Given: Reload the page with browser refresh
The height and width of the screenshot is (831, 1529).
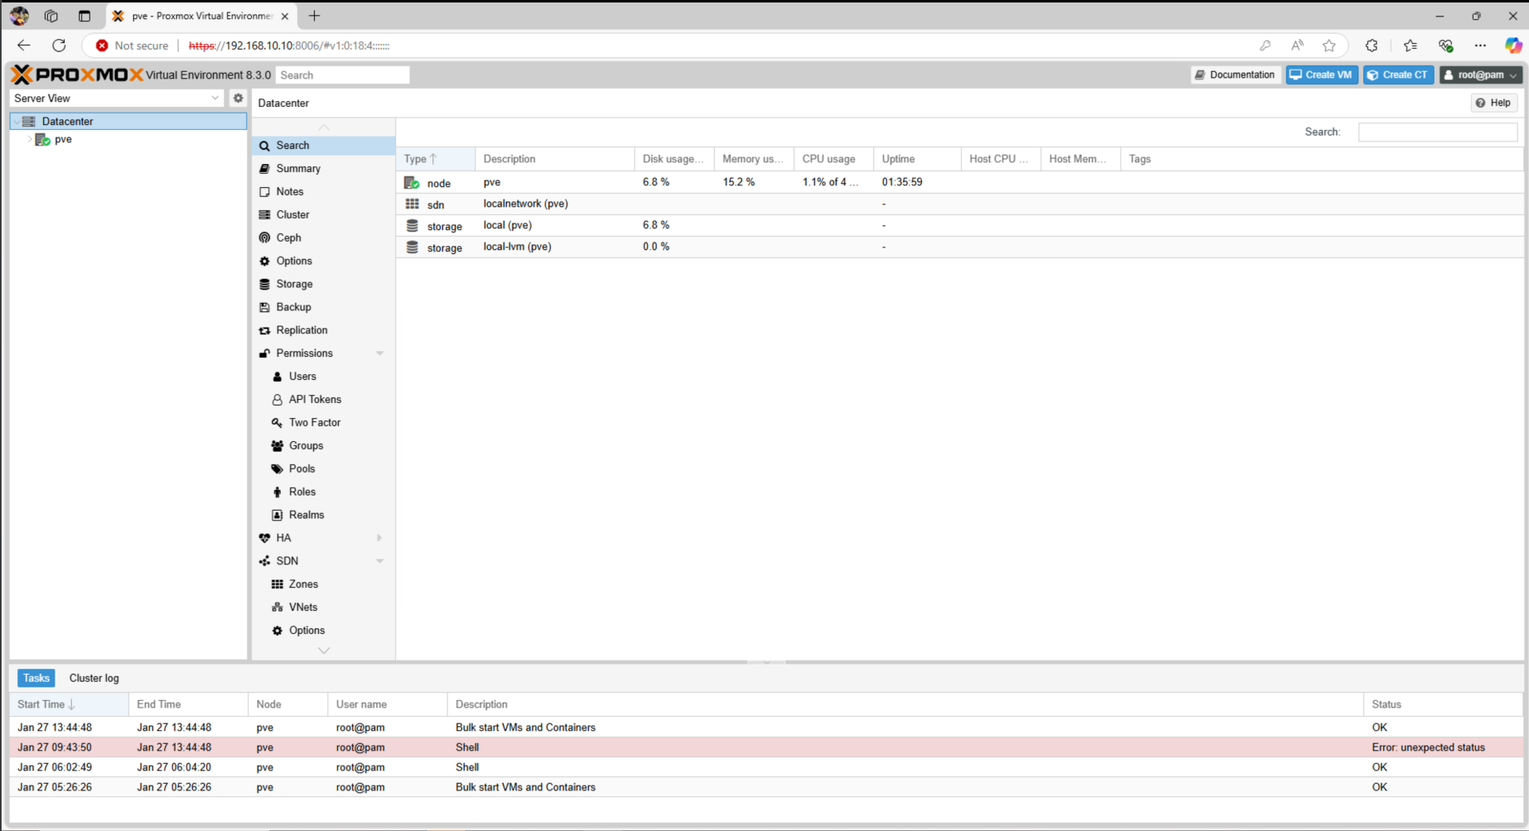Looking at the screenshot, I should 59,46.
